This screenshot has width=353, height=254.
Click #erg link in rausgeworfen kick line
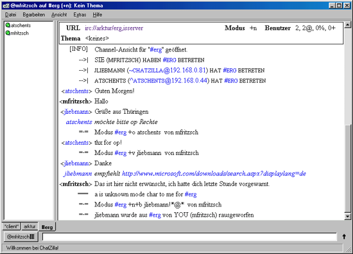155,215
